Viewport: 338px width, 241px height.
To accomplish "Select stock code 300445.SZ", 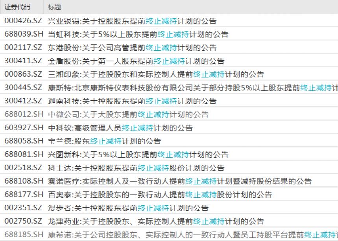I will point(23,87).
